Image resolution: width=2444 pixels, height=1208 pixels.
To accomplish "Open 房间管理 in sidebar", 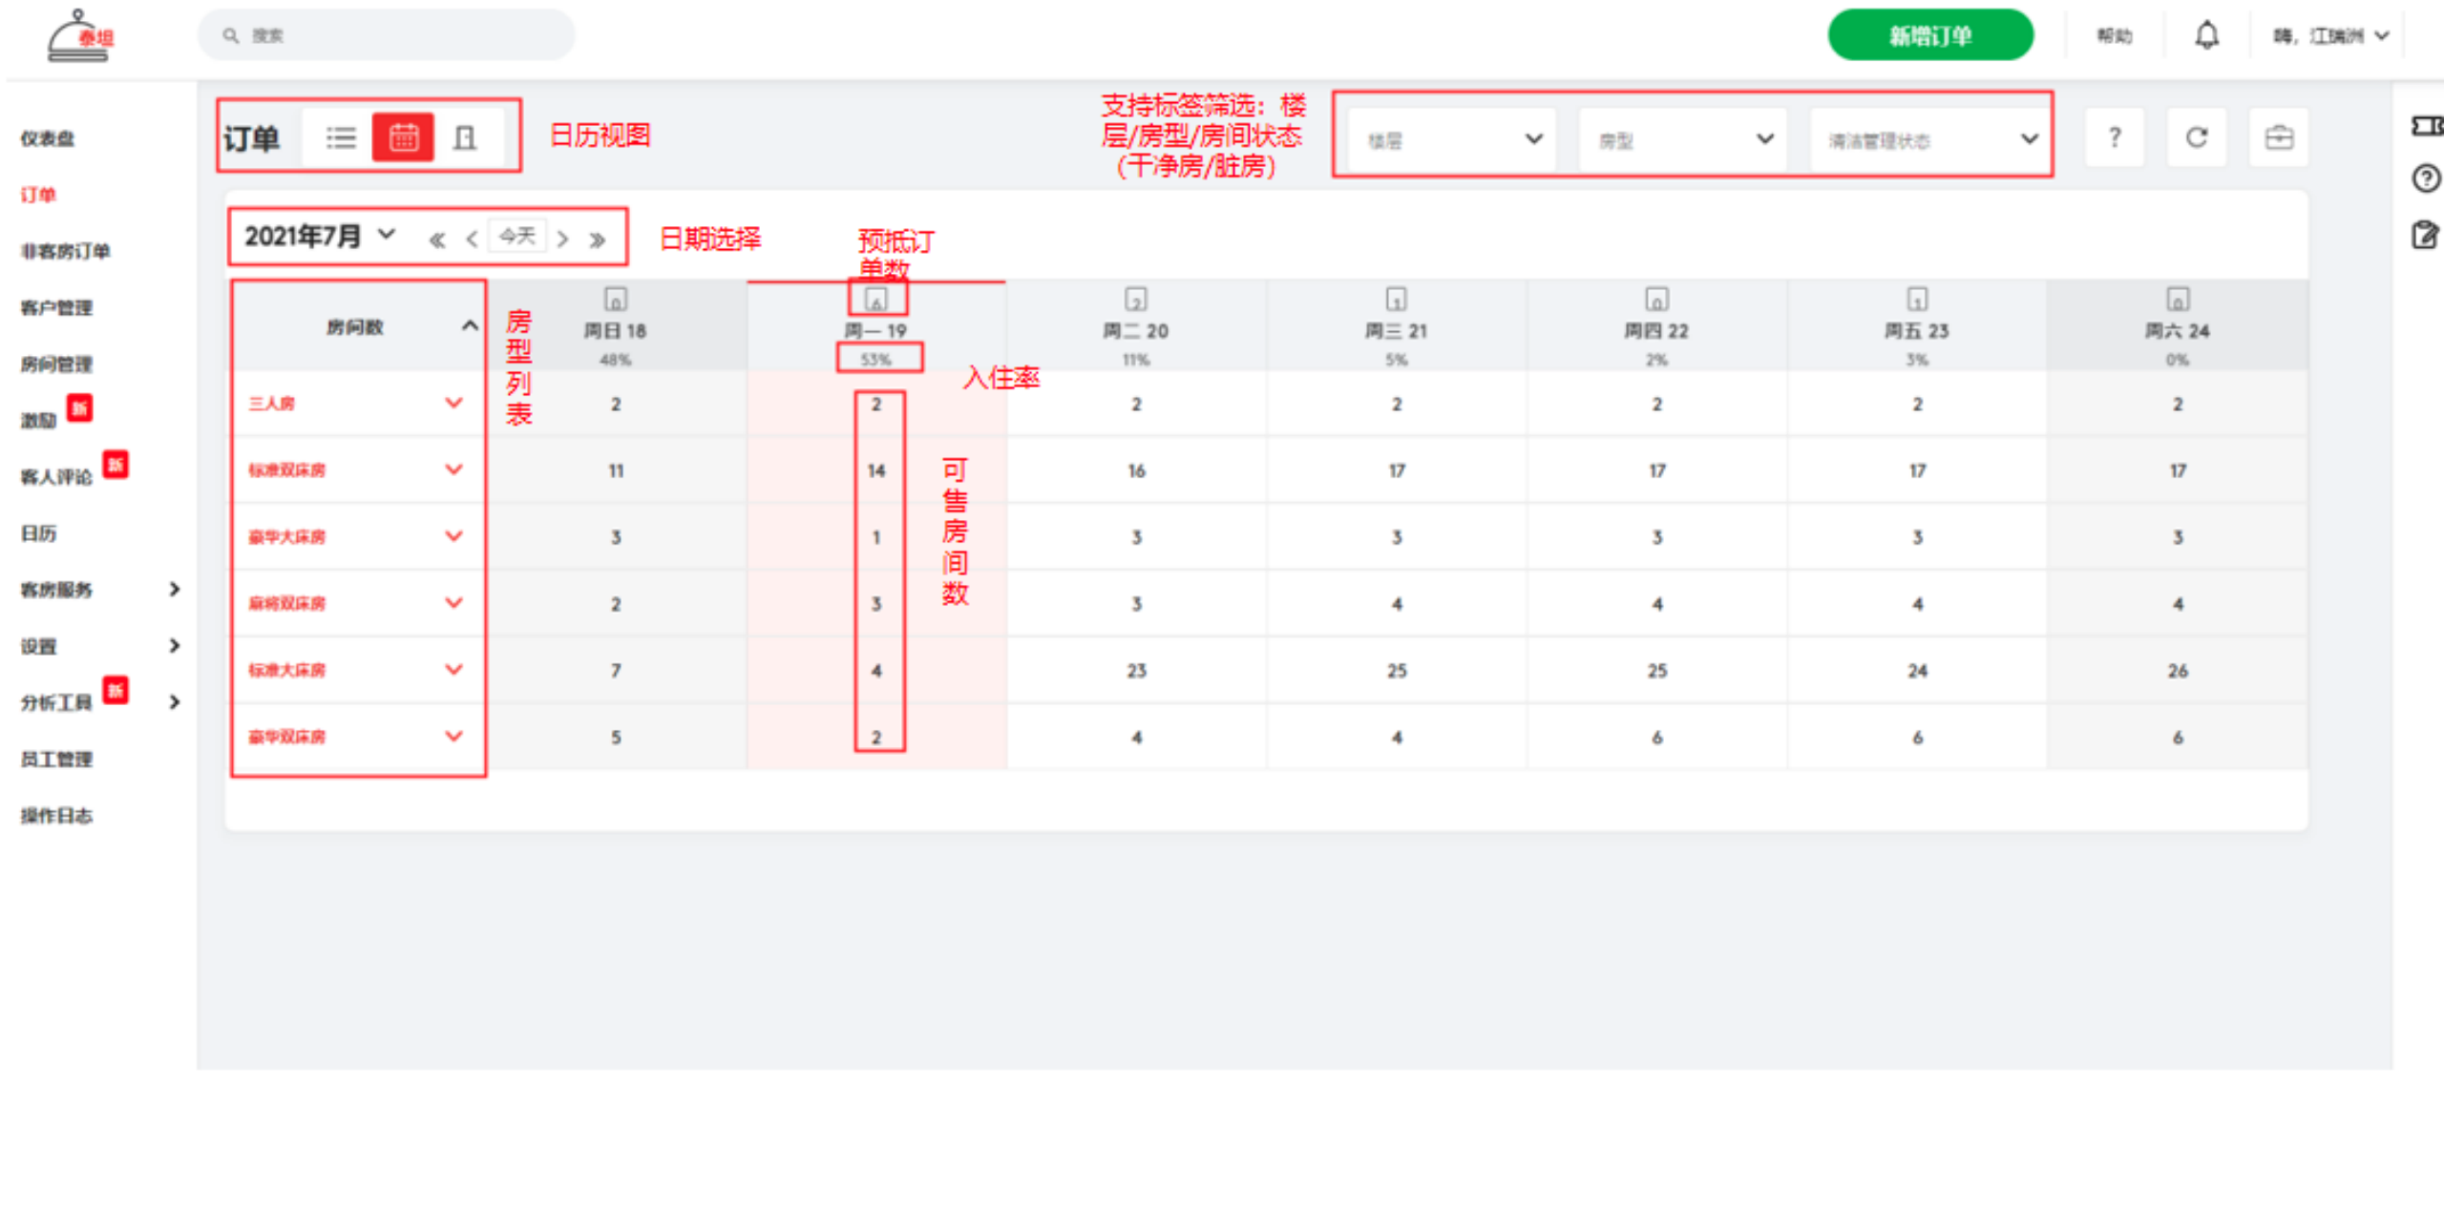I will tap(56, 364).
